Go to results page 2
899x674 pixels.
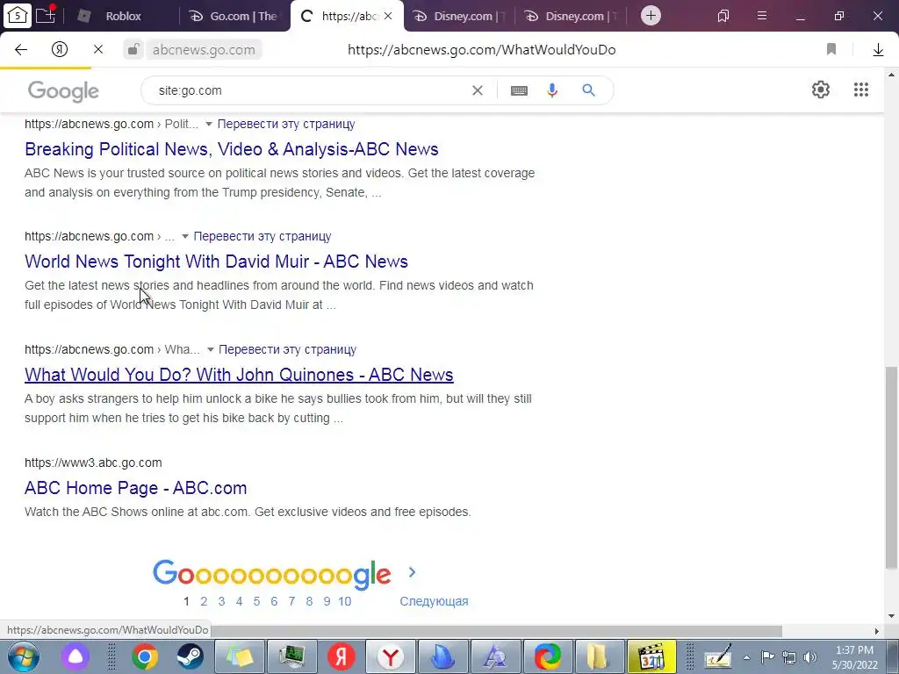pyautogui.click(x=204, y=601)
